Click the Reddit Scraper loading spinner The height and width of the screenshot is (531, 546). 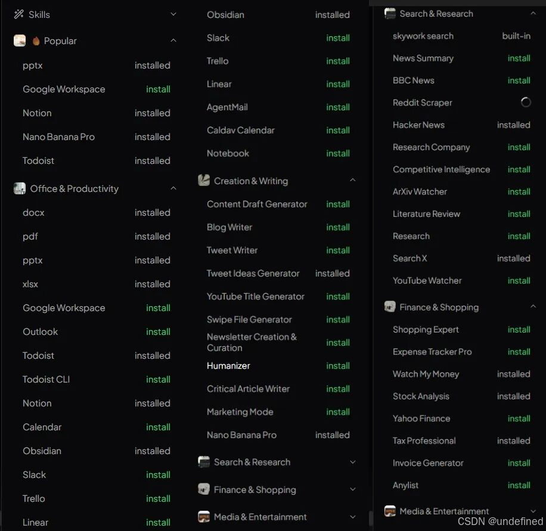point(526,103)
